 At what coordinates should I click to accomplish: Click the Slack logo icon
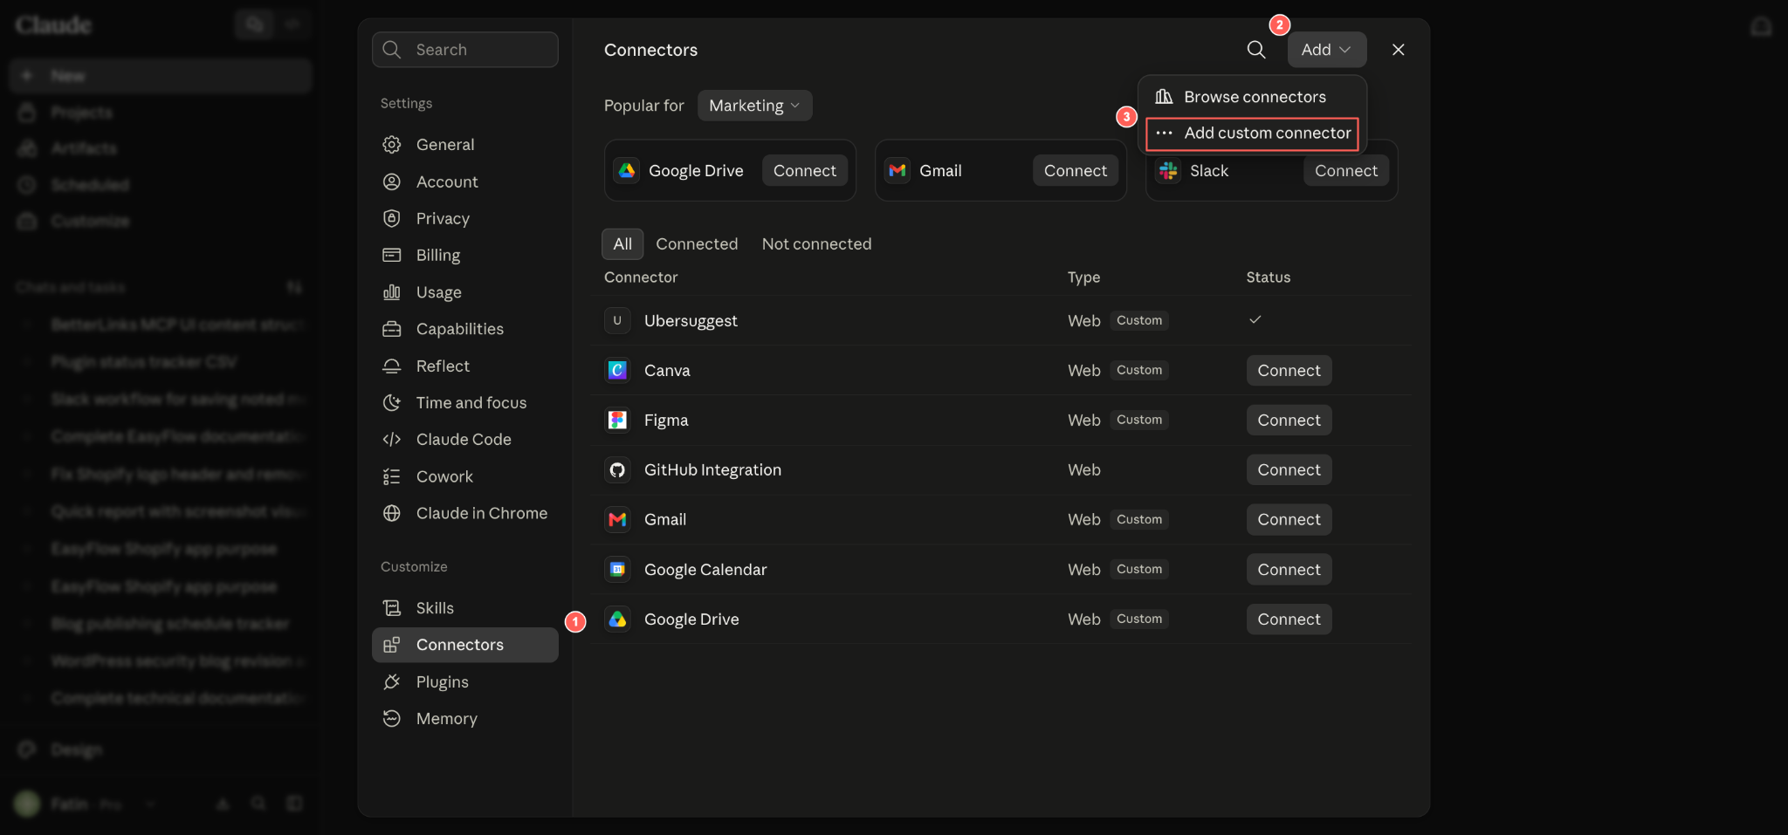pyautogui.click(x=1168, y=171)
